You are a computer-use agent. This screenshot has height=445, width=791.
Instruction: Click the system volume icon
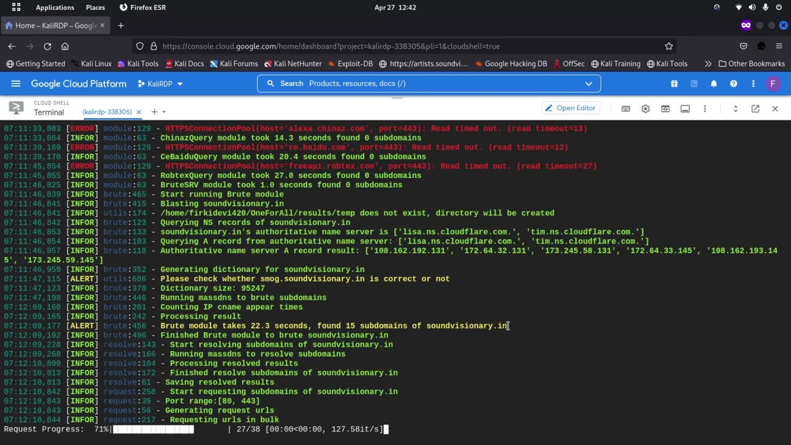[x=752, y=7]
